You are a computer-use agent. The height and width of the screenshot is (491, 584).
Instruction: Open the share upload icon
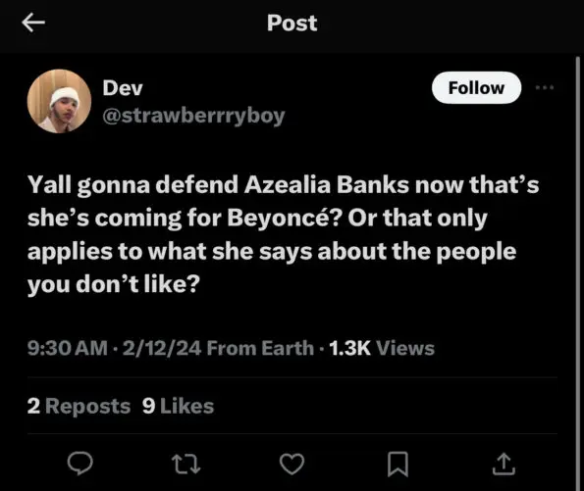tap(504, 464)
